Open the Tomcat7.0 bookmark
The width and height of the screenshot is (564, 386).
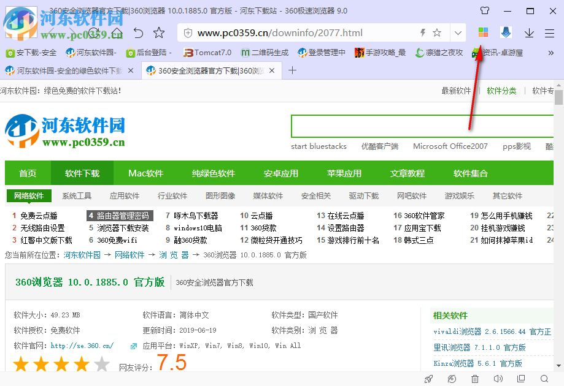tap(207, 53)
